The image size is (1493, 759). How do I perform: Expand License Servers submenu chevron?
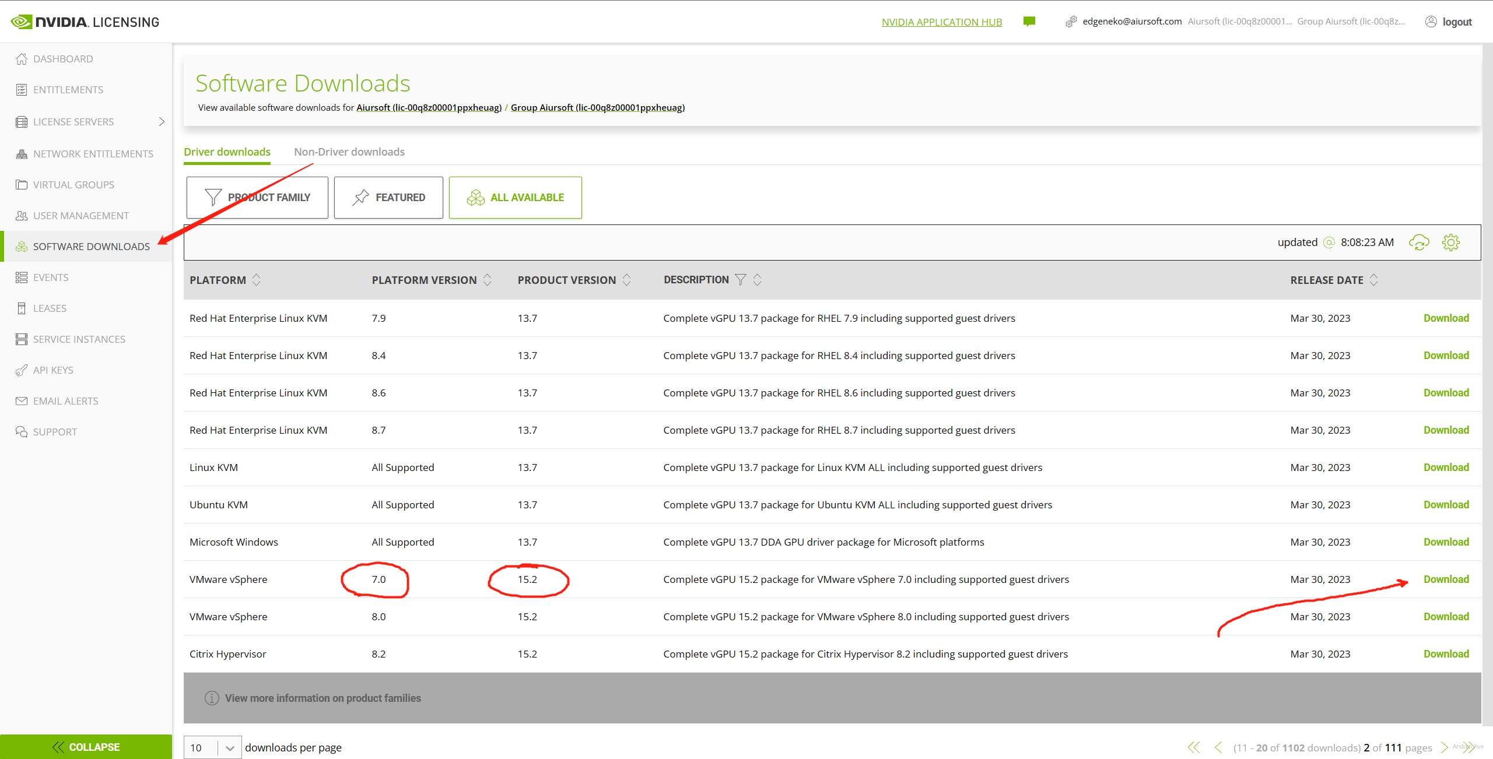[162, 121]
